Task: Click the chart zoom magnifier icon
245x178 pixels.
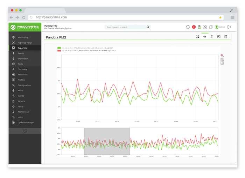Action: (x=222, y=55)
